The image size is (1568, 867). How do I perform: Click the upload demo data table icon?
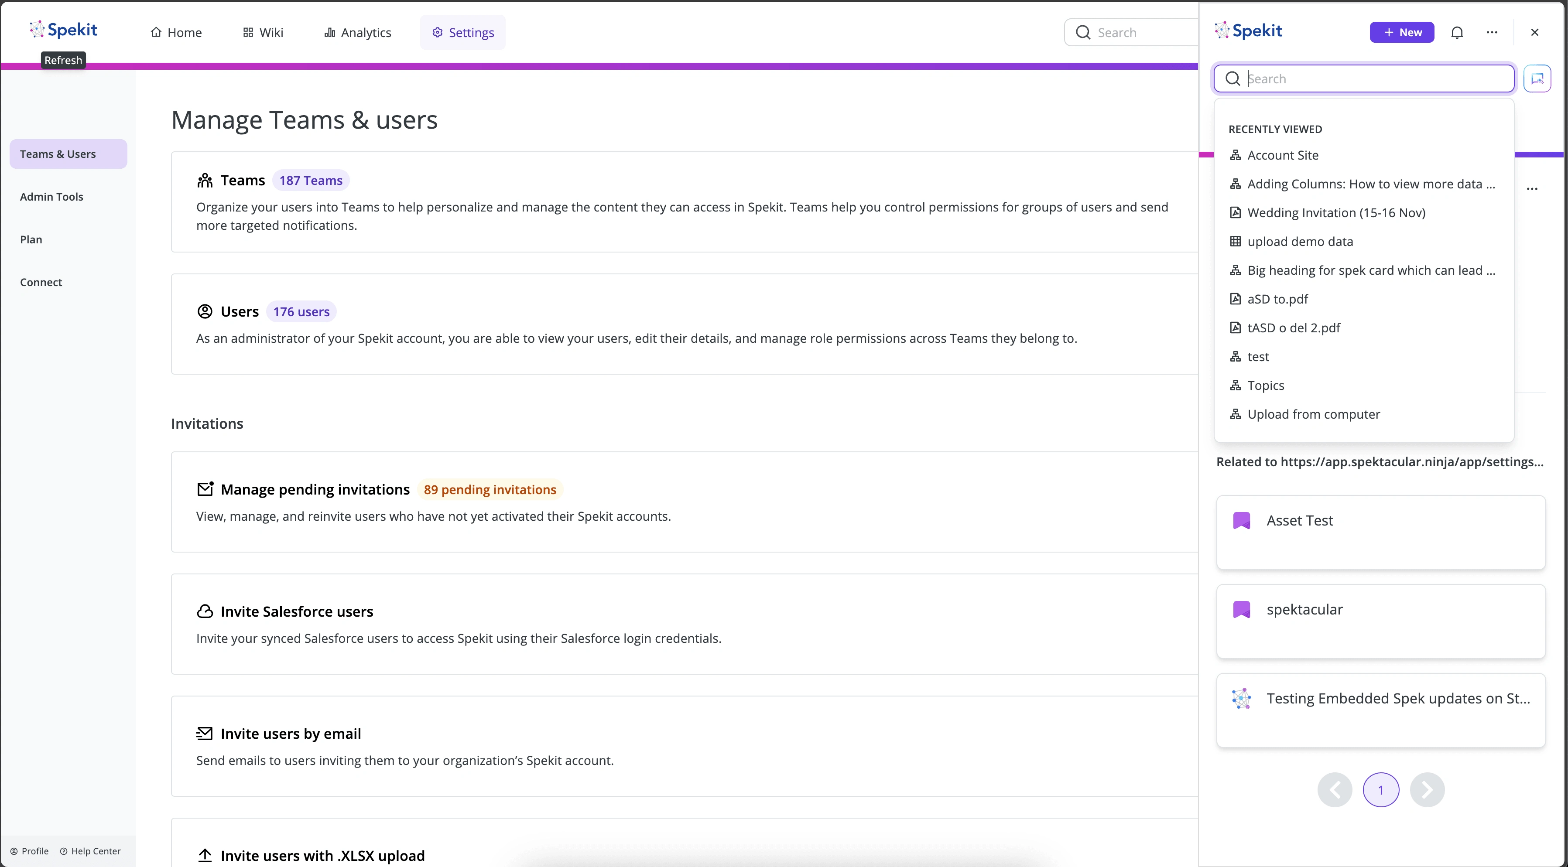tap(1235, 242)
